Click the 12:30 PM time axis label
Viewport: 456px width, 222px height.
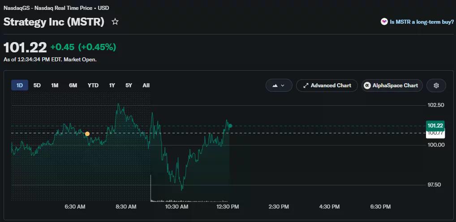point(228,207)
